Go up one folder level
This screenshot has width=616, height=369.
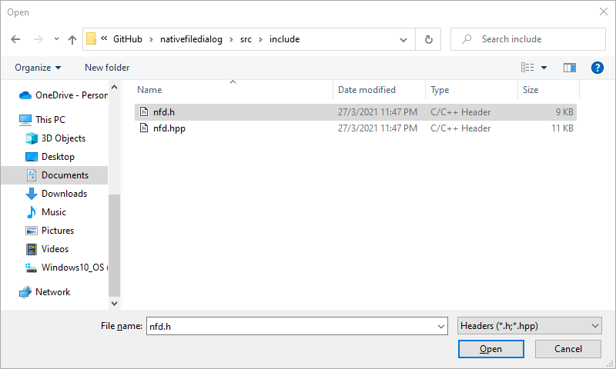pyautogui.click(x=72, y=39)
